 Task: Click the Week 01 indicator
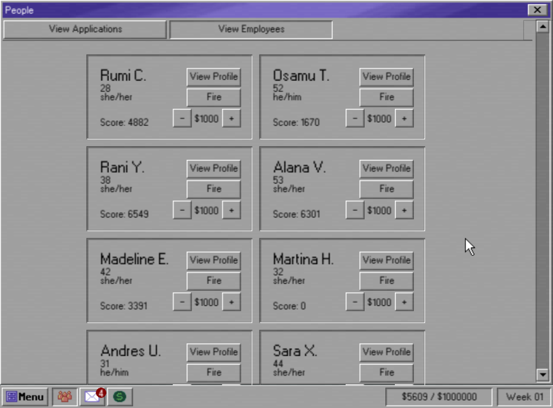click(524, 397)
